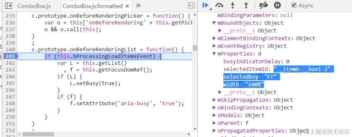Image resolution: width=352 pixels, height=137 pixels.
Task: Click onBeforeRenderingPicker function definition
Action: pyautogui.click(x=111, y=16)
